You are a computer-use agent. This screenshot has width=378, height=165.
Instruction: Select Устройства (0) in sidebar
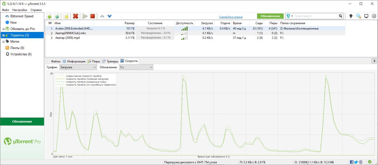[x=21, y=54]
